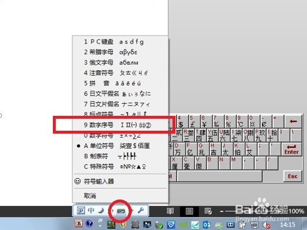Click the 'Y 伍 五' key
The height and width of the screenshot is (230, 307).
(x=213, y=135)
